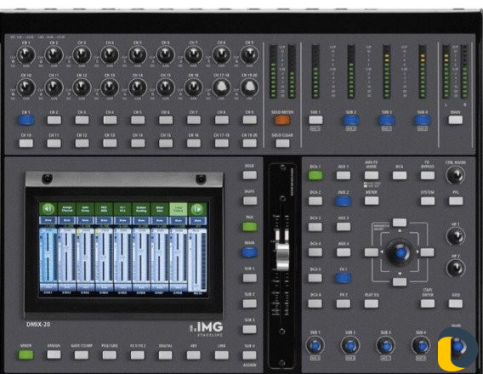Click the up arrow navigation button

coord(400,222)
